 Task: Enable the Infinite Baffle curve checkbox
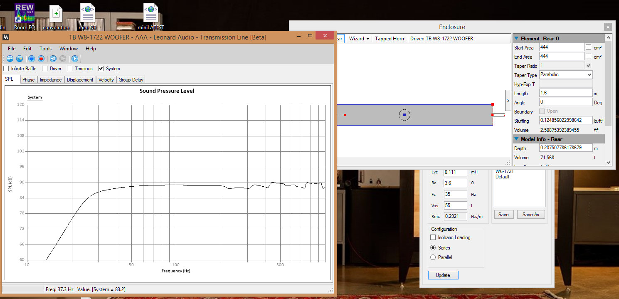point(6,69)
